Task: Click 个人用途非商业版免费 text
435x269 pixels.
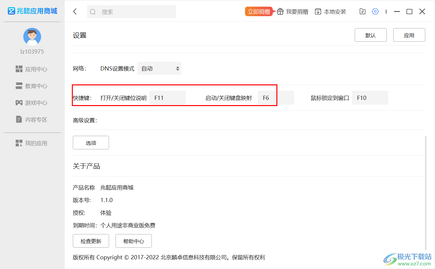Action: tap(128, 225)
